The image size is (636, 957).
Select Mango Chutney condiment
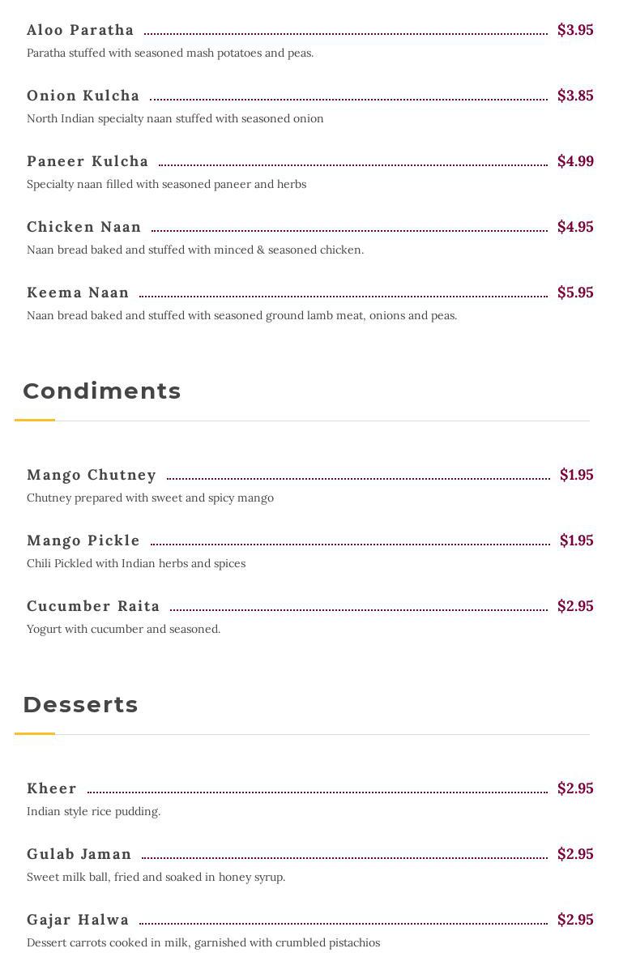click(x=92, y=475)
